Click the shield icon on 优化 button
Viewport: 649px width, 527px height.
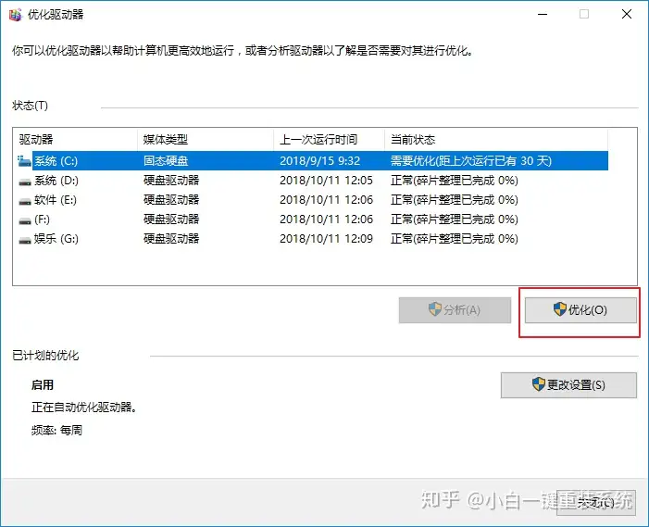click(560, 308)
